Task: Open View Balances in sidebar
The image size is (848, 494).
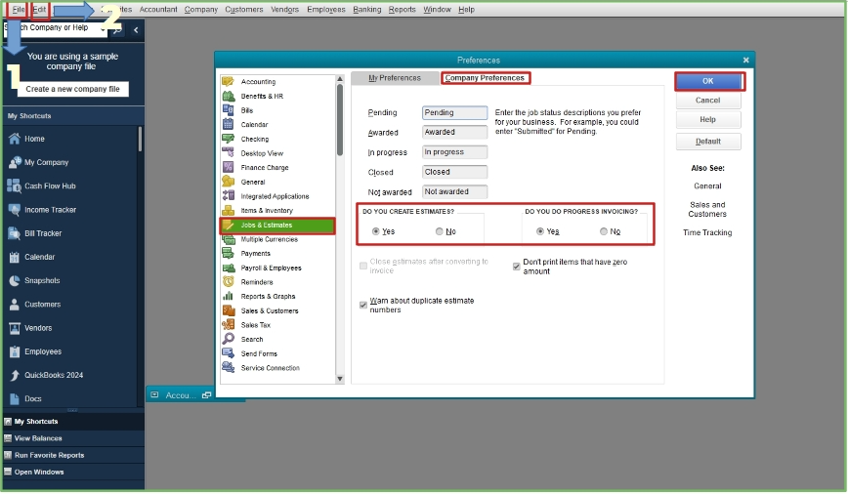Action: point(38,438)
